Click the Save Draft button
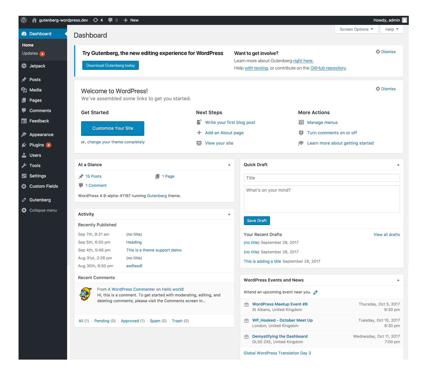This screenshot has height=376, width=427. [257, 221]
